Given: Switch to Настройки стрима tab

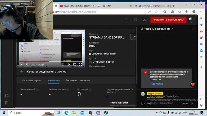Looking at the screenshot, I should (x=32, y=80).
